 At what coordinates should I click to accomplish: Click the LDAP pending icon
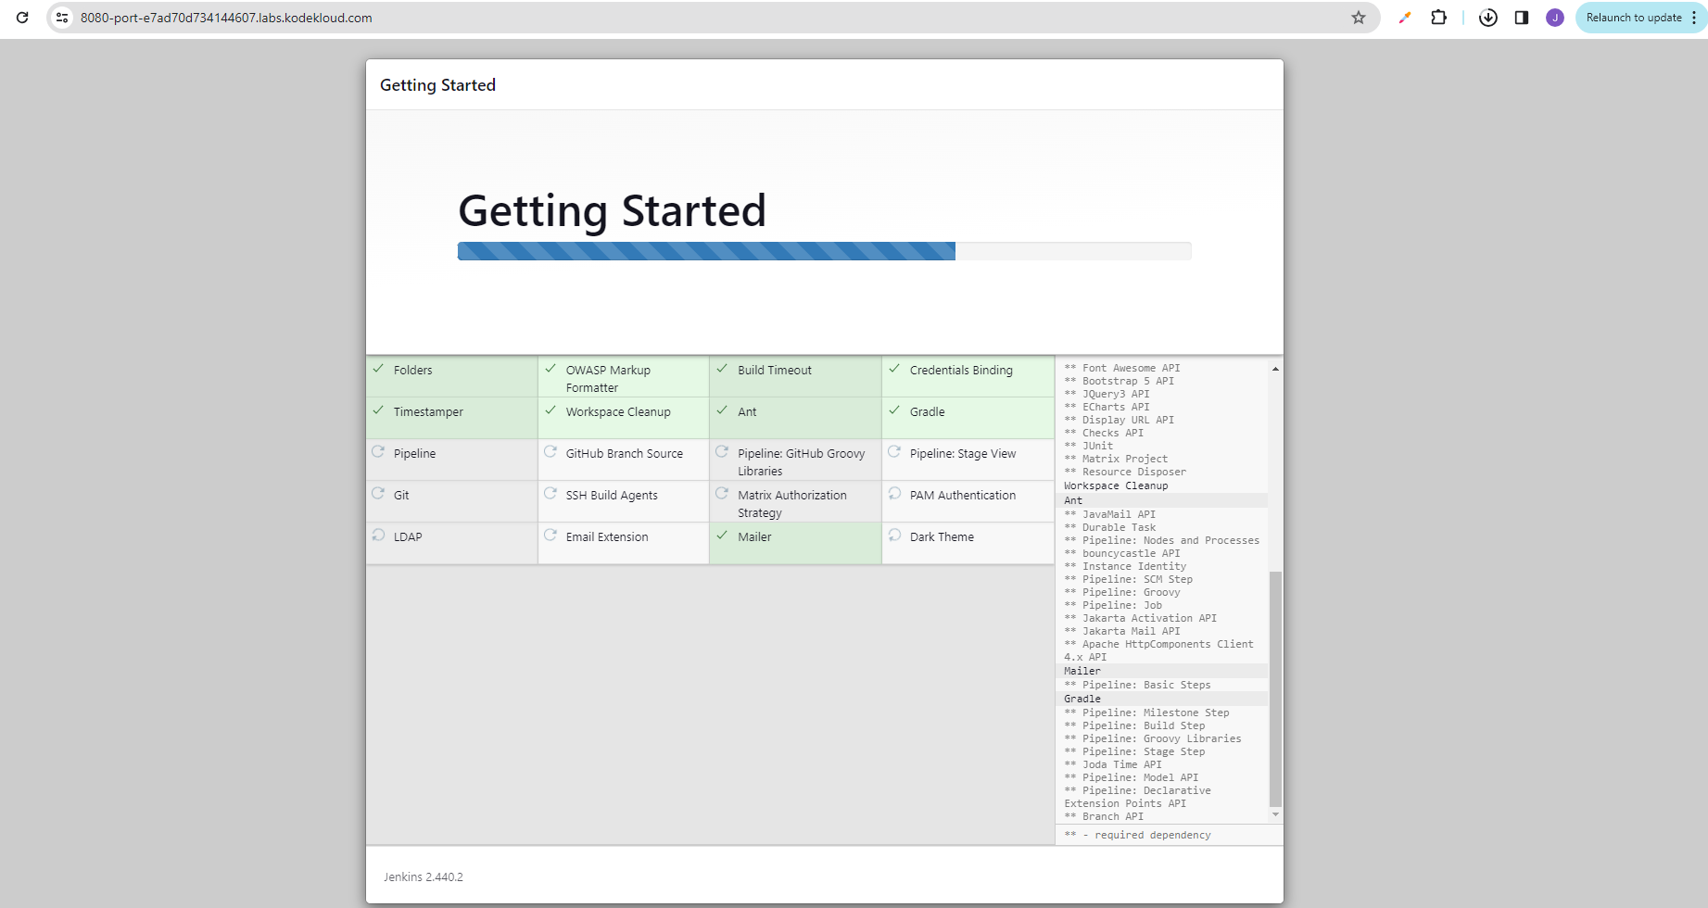(x=378, y=536)
